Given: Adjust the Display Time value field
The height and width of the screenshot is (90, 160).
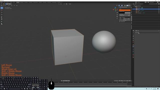Looking at the screenshot, I should coord(125,15).
